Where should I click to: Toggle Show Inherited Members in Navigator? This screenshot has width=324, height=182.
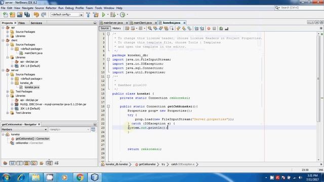point(5,163)
